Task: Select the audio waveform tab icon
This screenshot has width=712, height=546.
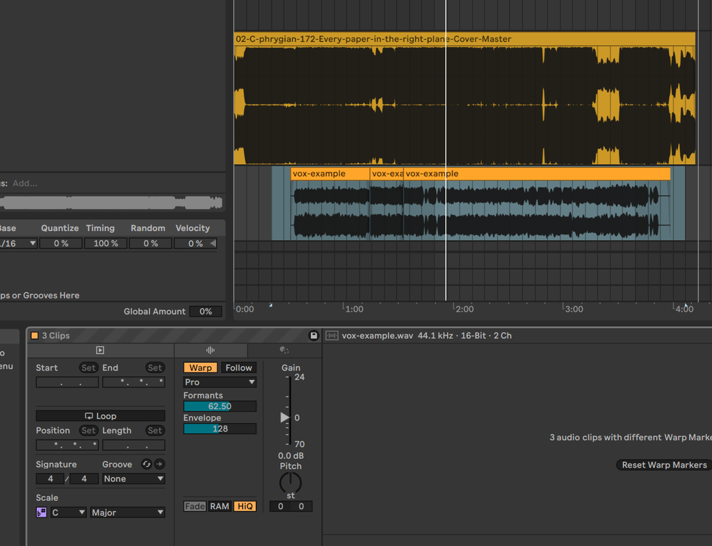Action: (210, 351)
